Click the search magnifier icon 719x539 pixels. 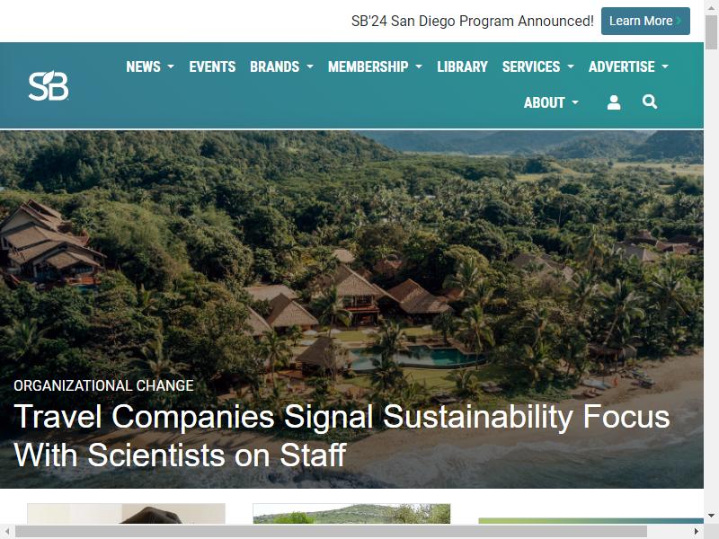[650, 102]
